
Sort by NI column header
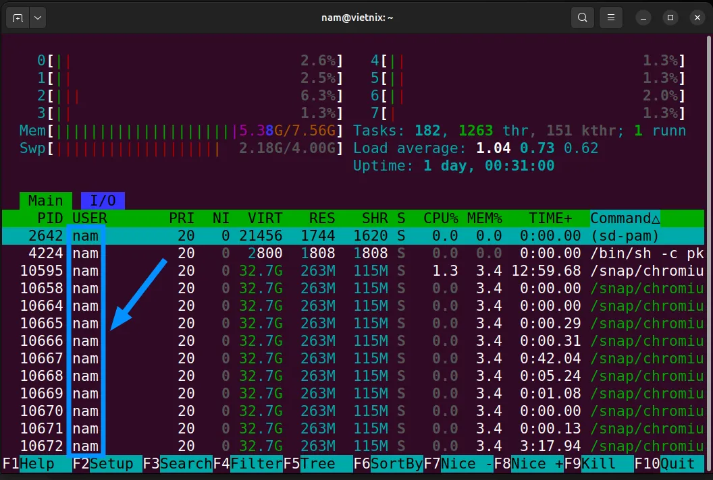(x=221, y=218)
